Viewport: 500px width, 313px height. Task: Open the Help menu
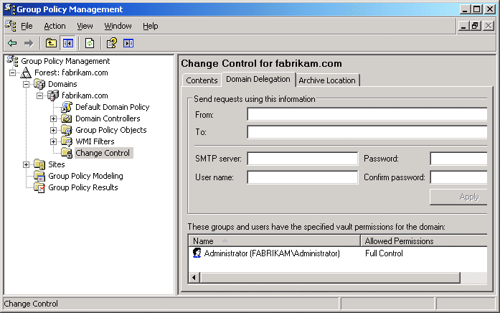coord(150,26)
